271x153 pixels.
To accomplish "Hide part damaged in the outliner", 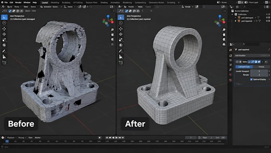I will [x=267, y=18].
